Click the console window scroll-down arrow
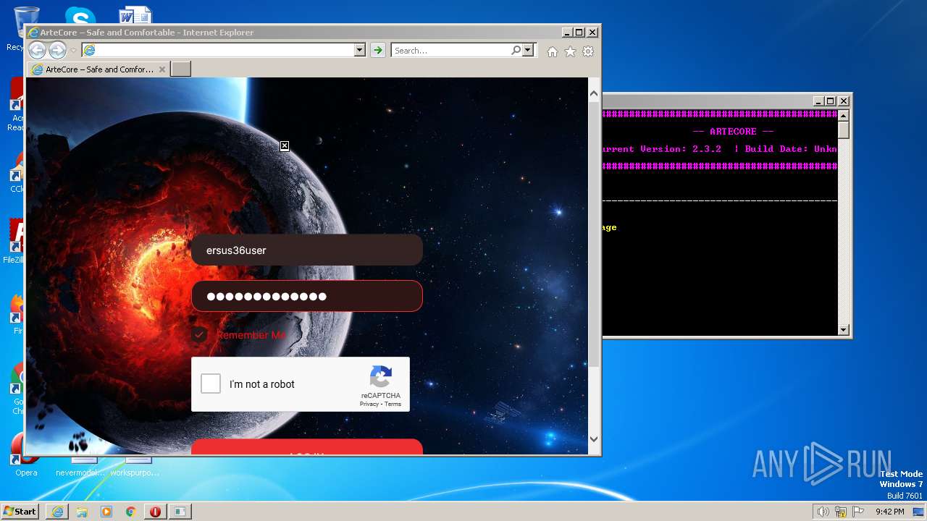The height and width of the screenshot is (521, 927). [x=843, y=330]
